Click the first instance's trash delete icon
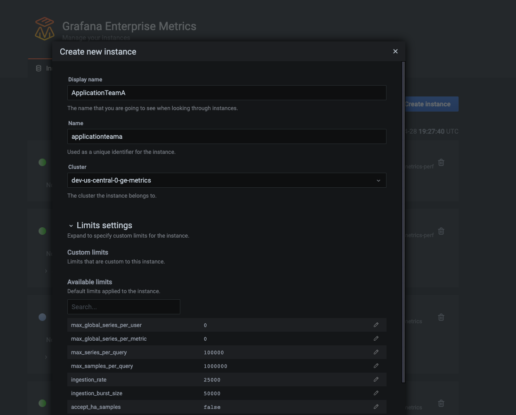Screen dimensions: 516x415 (441, 162)
